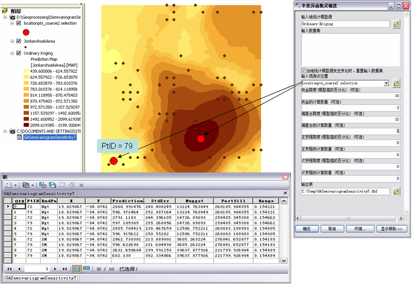
Task: Toggle the reset input dataset checkbox
Action: tap(304, 70)
